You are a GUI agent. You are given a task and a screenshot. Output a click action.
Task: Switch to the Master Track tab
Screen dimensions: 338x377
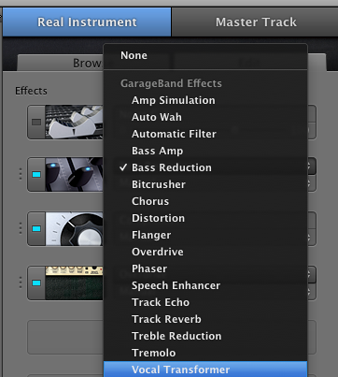coord(256,22)
